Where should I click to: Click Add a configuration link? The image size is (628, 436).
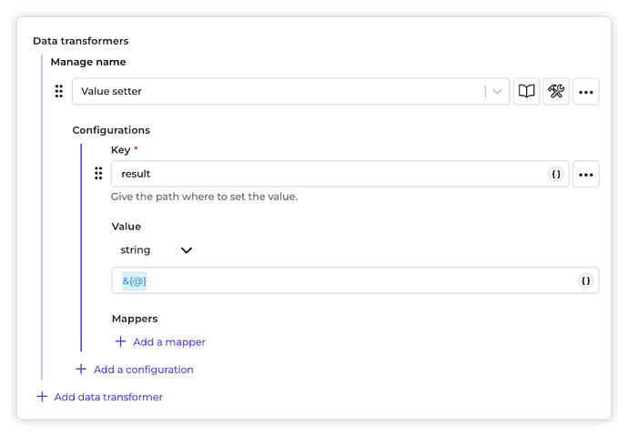(x=144, y=370)
